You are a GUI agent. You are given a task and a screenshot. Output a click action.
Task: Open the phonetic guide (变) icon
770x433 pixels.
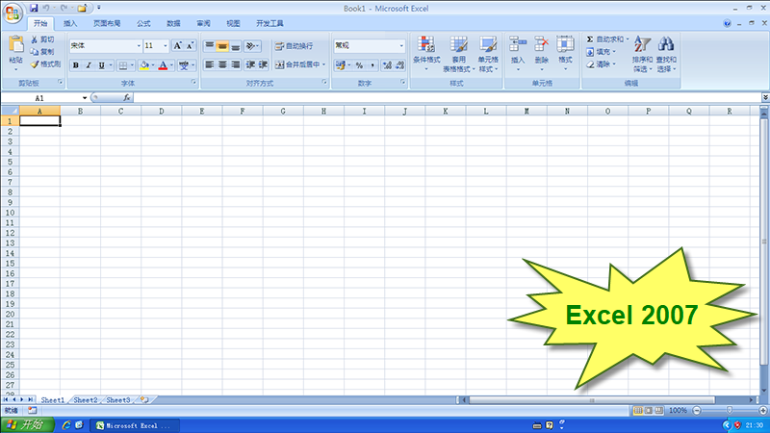184,65
